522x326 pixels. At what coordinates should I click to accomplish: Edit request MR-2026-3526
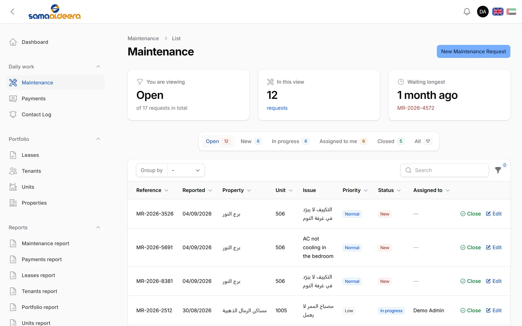[x=494, y=214]
